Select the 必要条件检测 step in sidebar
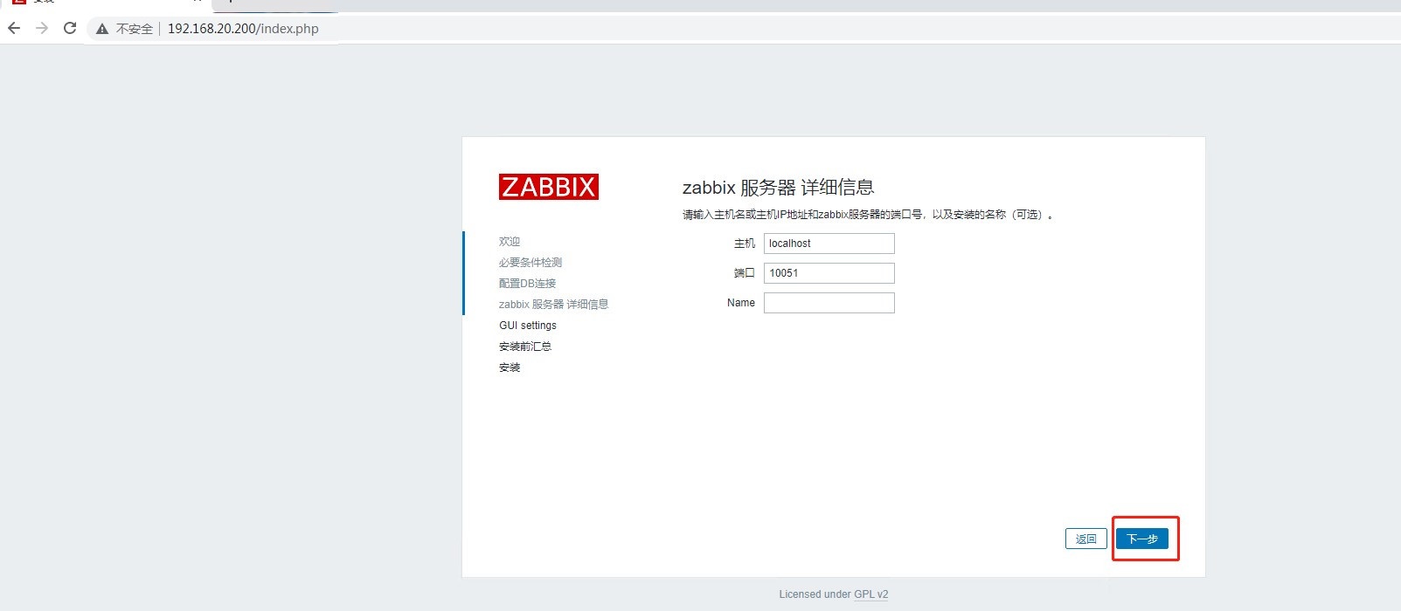 531,263
